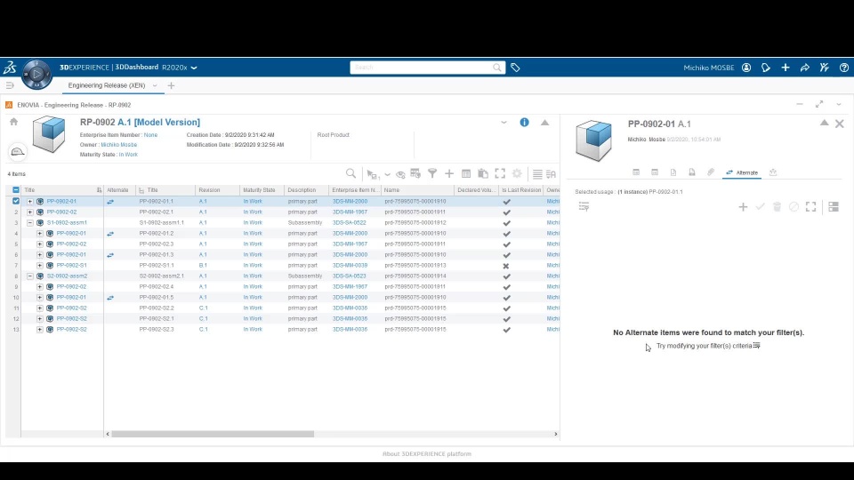Screen dimensions: 854x480
Task: Change Alternate panel view layout icon
Action: coord(834,207)
